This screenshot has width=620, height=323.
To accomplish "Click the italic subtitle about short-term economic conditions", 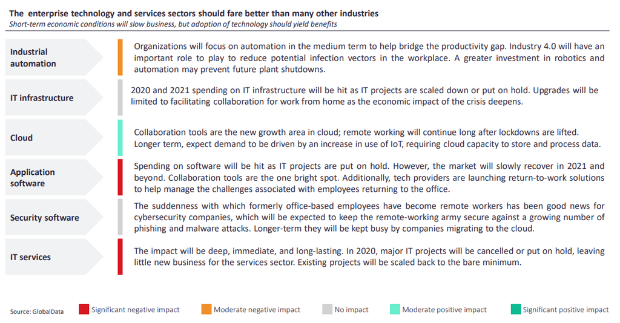I will point(173,24).
